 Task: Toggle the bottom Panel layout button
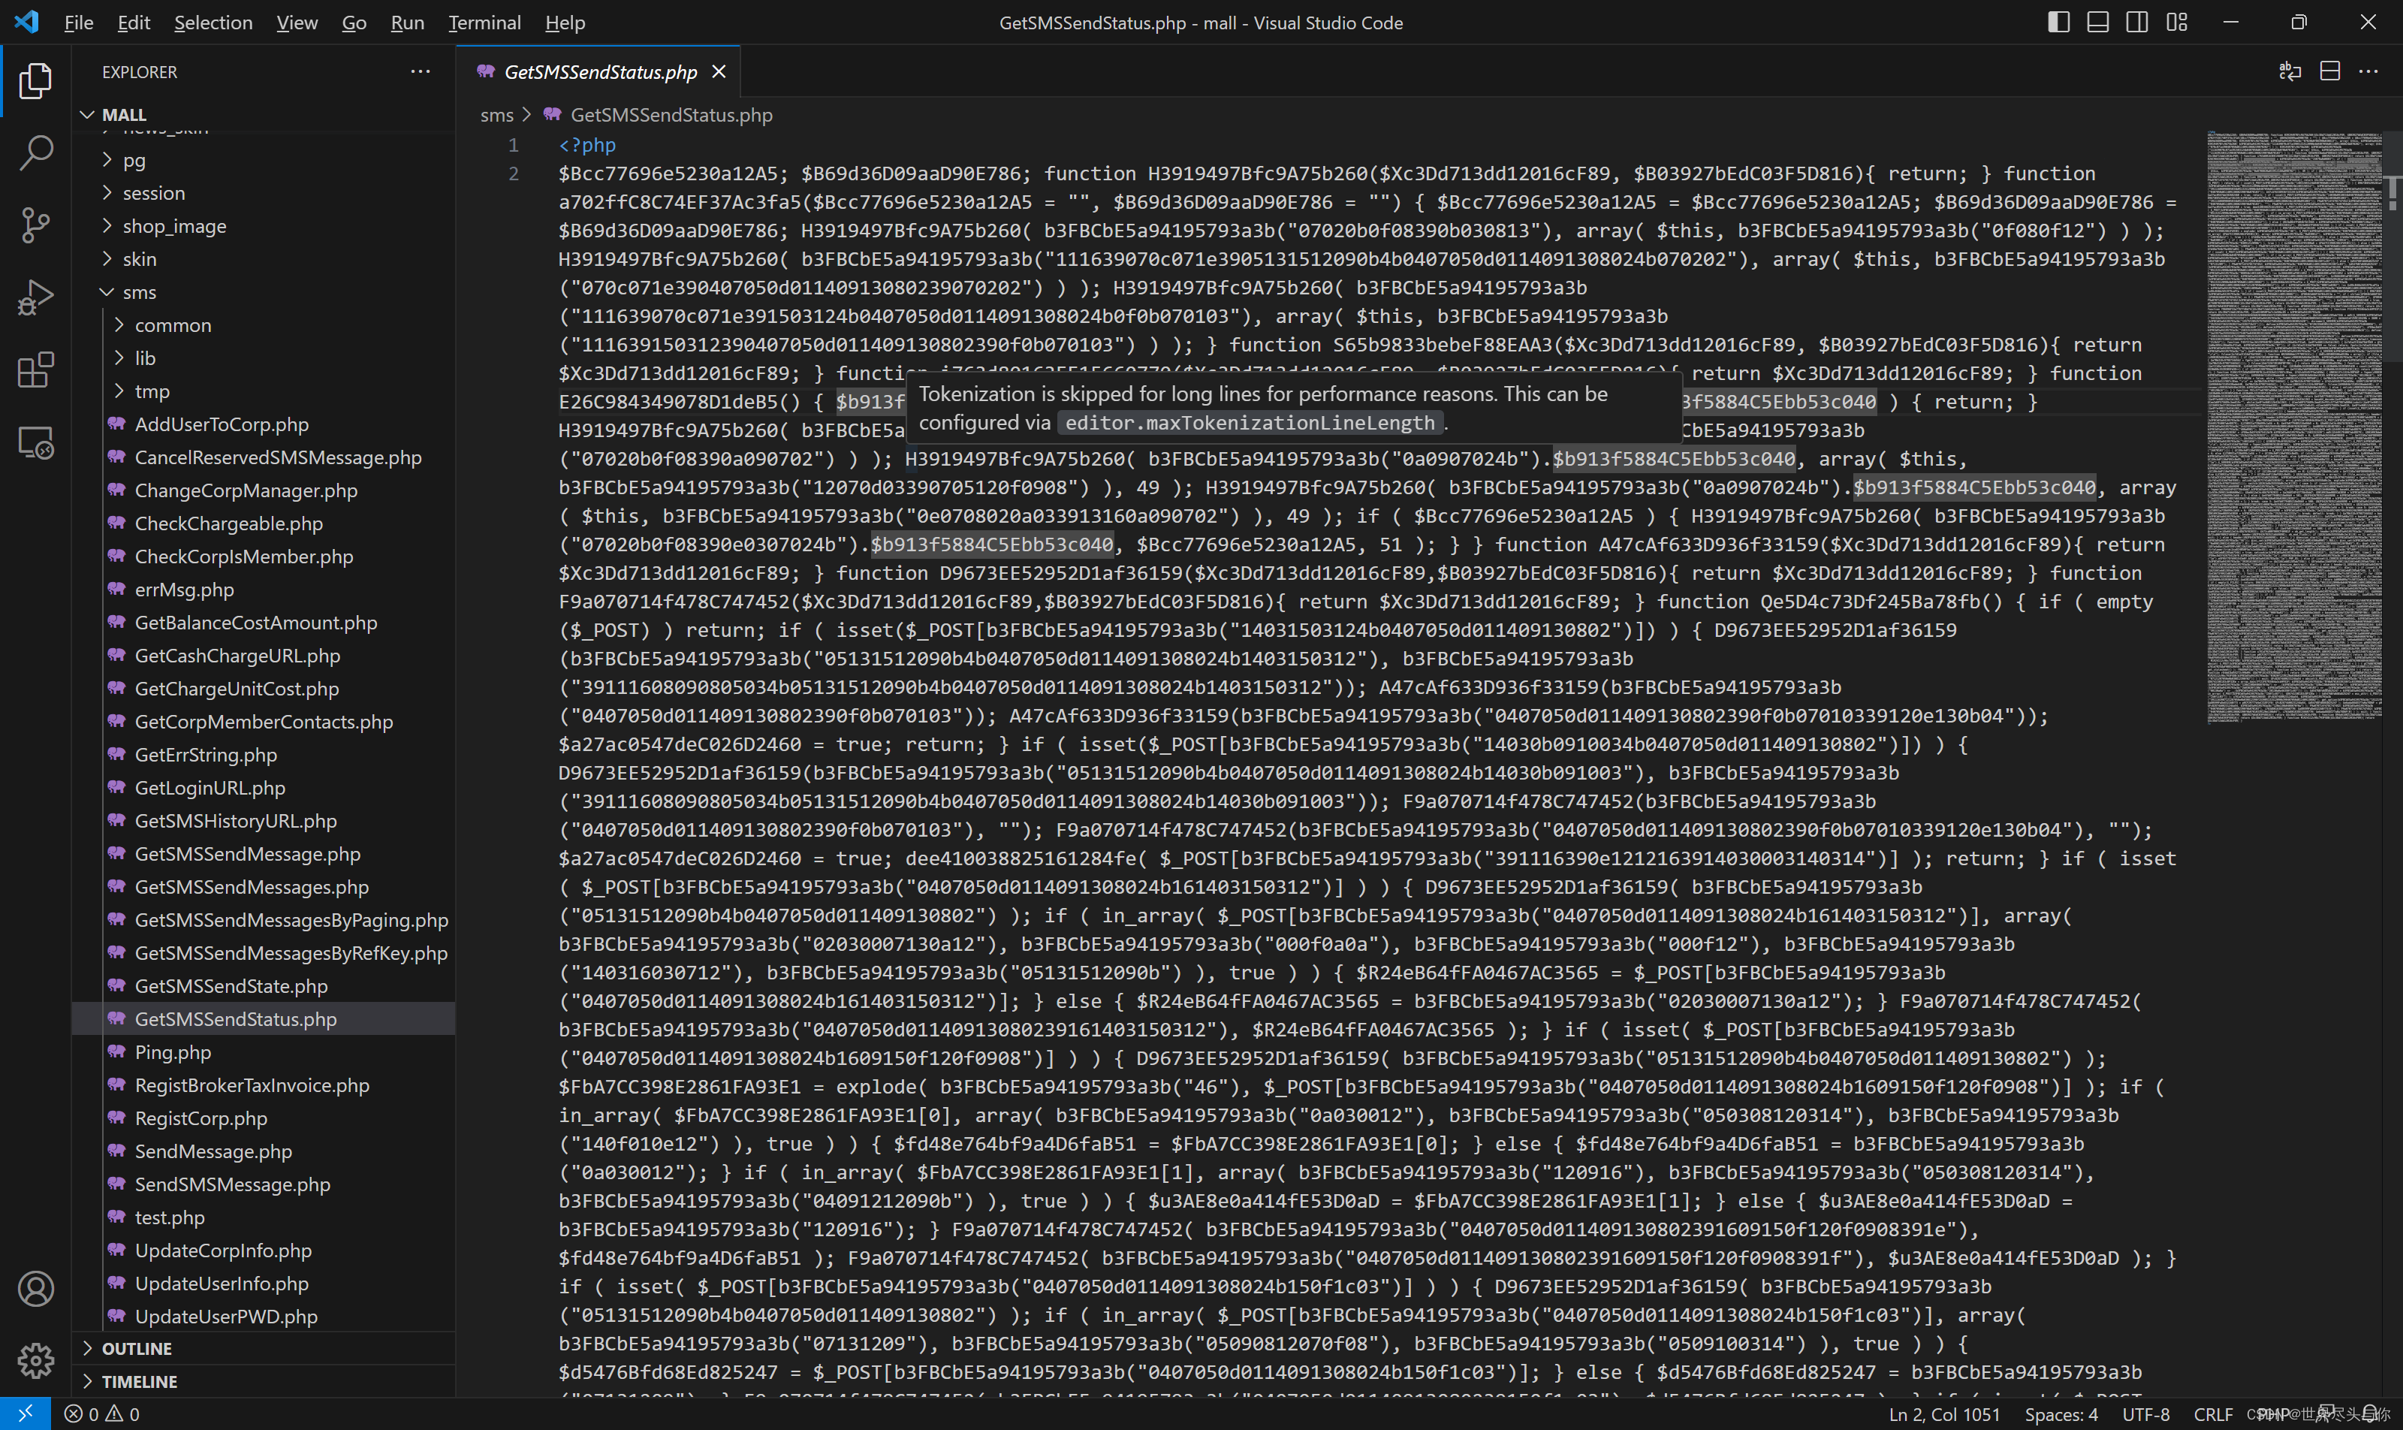click(x=2097, y=23)
